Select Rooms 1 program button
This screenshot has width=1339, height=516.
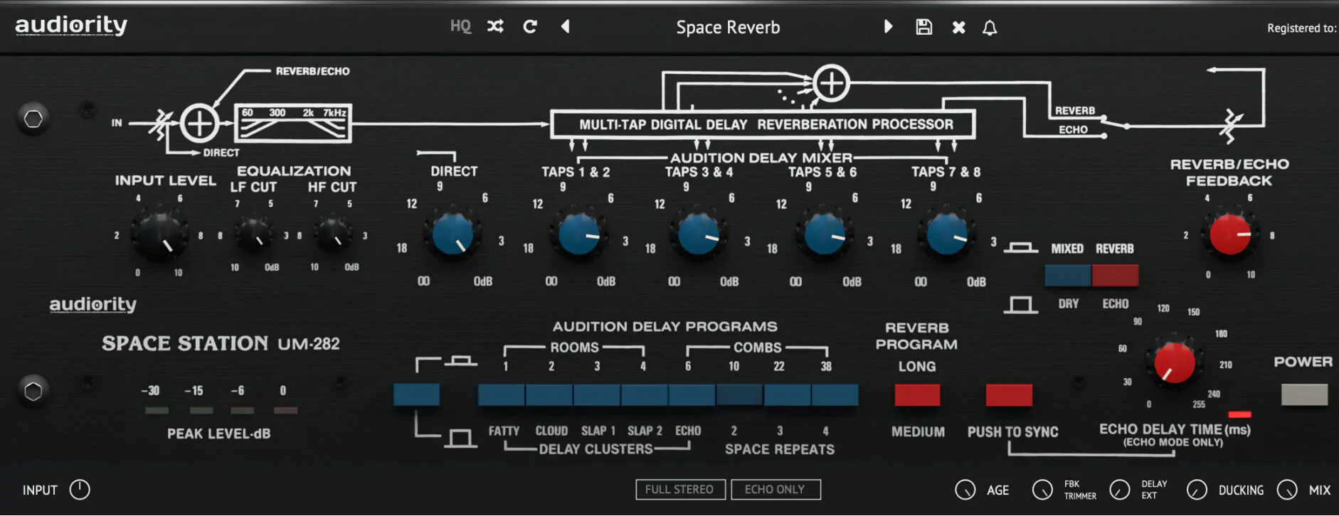(x=502, y=394)
